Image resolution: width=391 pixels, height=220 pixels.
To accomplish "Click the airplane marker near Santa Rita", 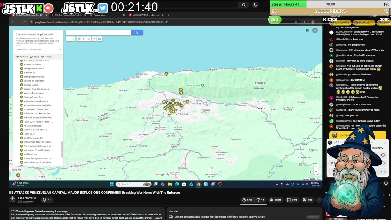I will pos(18,175).
